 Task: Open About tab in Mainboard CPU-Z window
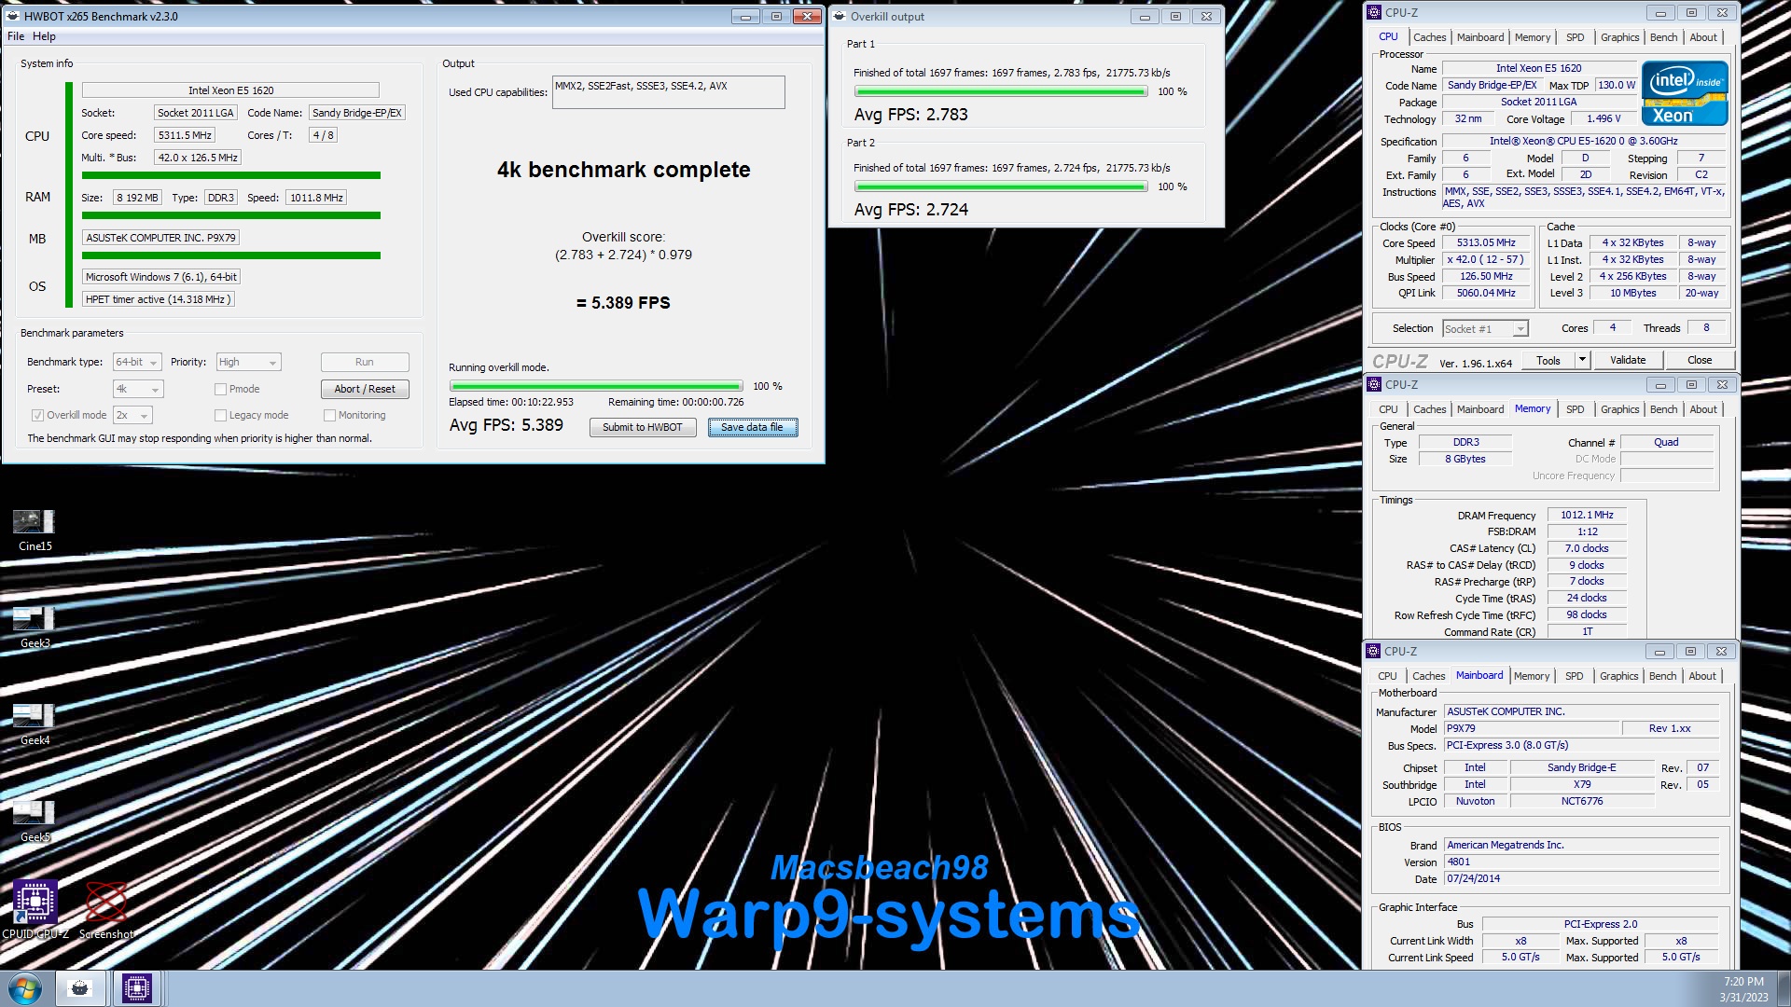1702,676
